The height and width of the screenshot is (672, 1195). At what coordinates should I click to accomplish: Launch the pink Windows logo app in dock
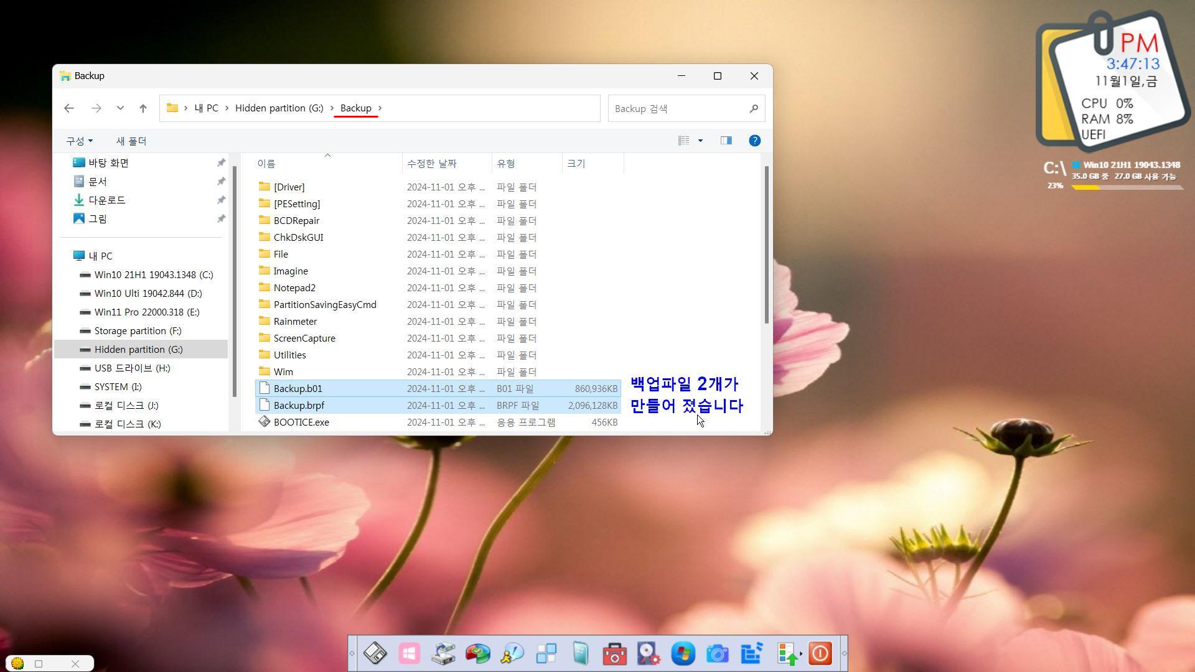[x=410, y=653]
